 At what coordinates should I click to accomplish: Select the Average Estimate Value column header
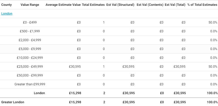point(63,5)
